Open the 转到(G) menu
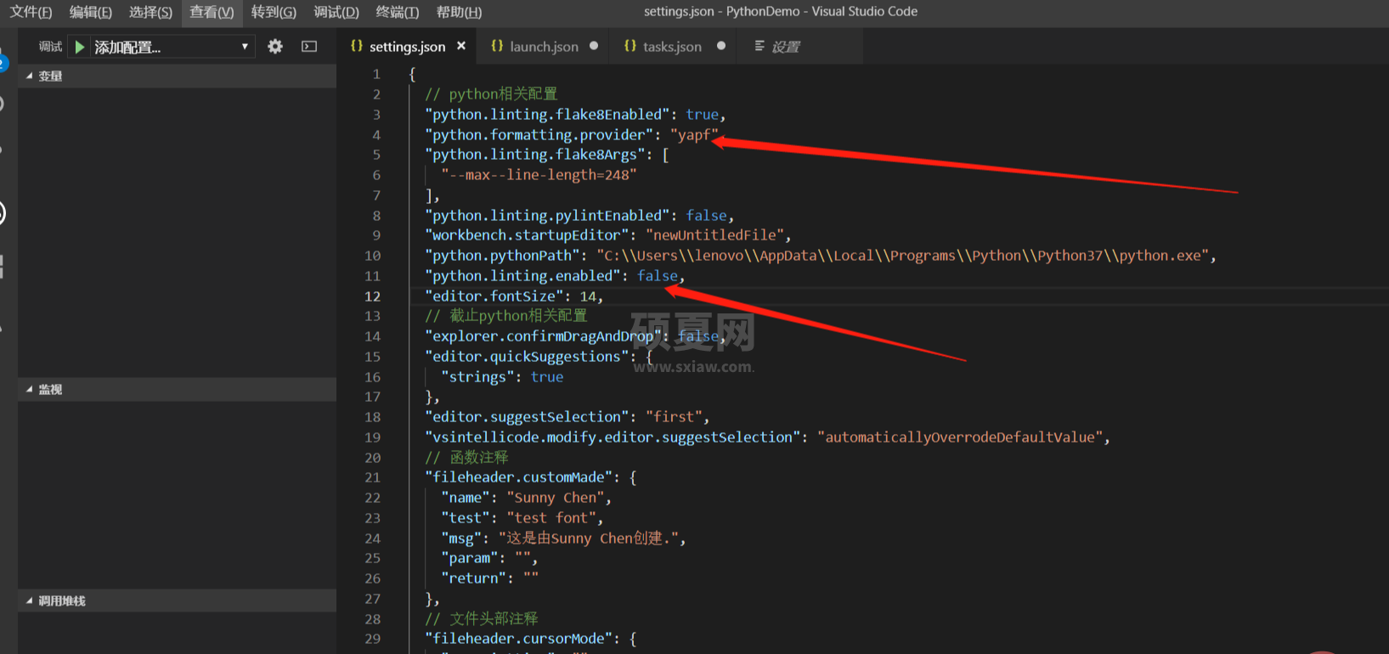 point(274,12)
